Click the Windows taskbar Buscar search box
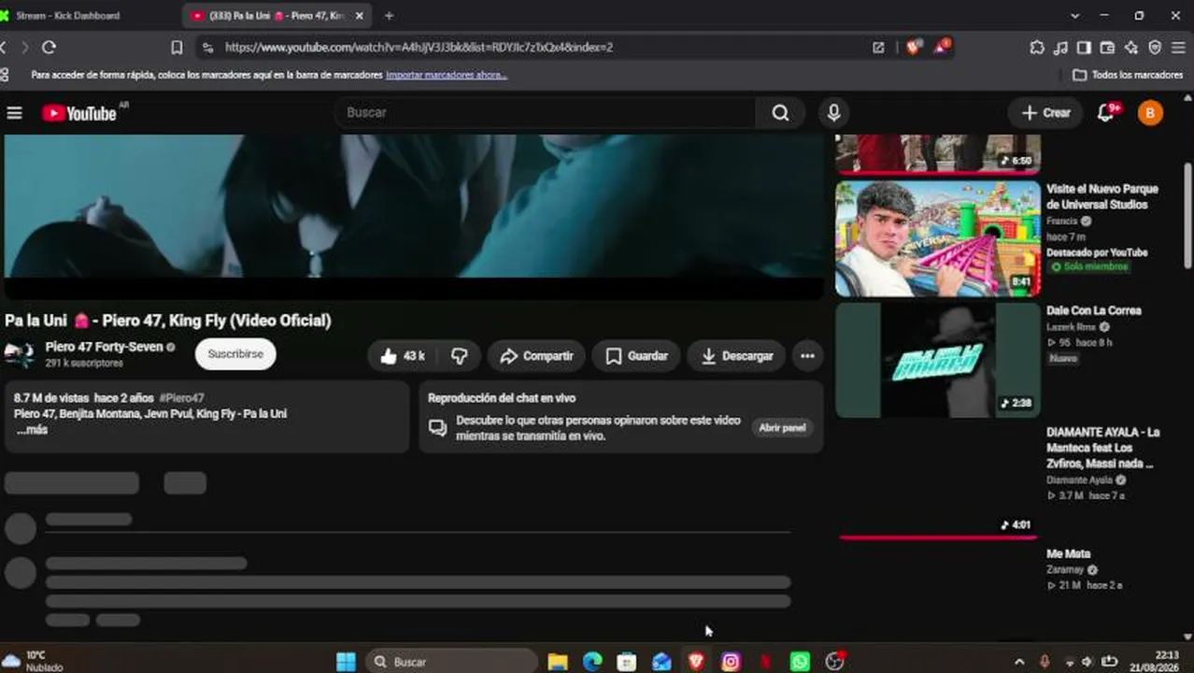 (x=452, y=662)
